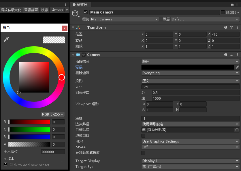Viewport: 241px width, 171px height.
Task: Click the background color eyedropper icon
Action: tap(237, 67)
